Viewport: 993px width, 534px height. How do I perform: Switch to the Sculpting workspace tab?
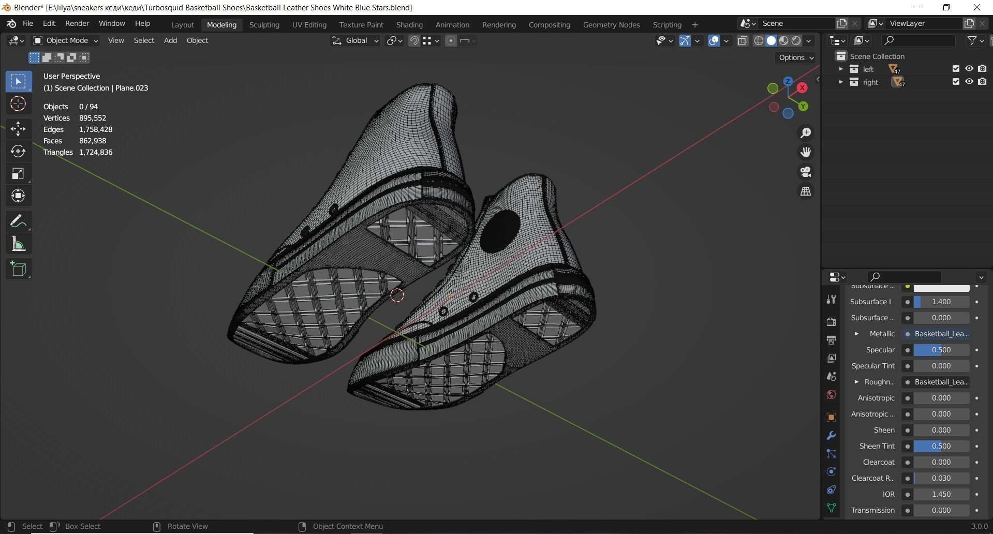click(264, 25)
